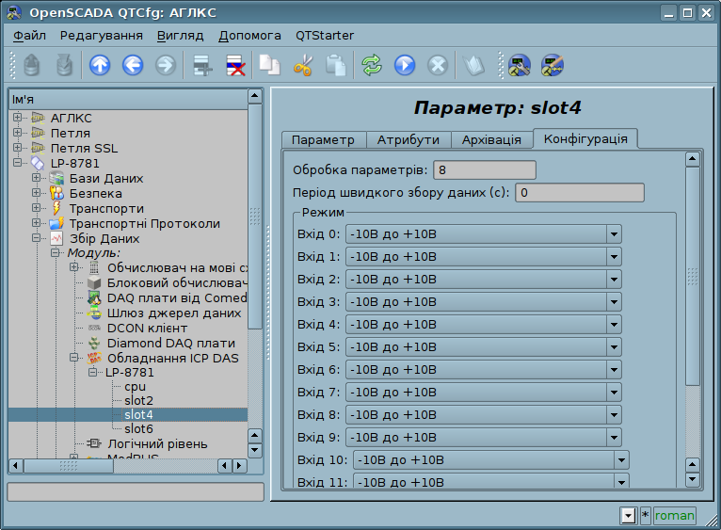Viewport: 721px width, 530px height.
Task: Click the Обробка параметрів input field
Action: (483, 169)
